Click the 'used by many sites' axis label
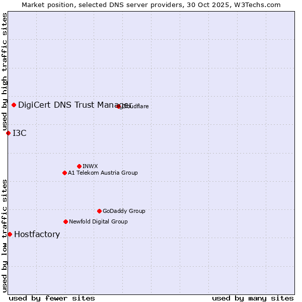Screen dimensions: 302x302 253,298
